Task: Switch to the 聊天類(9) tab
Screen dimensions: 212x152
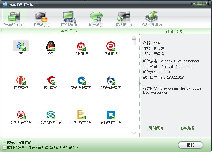Action: (96, 19)
